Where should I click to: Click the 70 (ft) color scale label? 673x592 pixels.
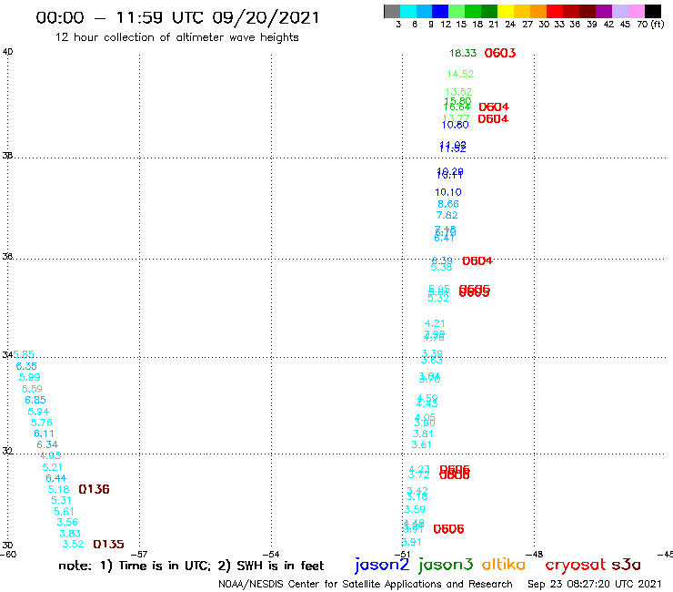pyautogui.click(x=650, y=25)
